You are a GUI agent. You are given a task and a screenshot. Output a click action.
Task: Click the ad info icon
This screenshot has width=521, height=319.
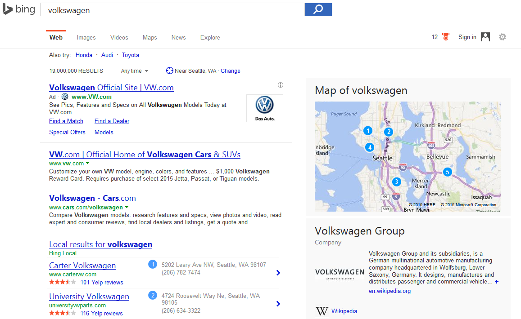[281, 85]
